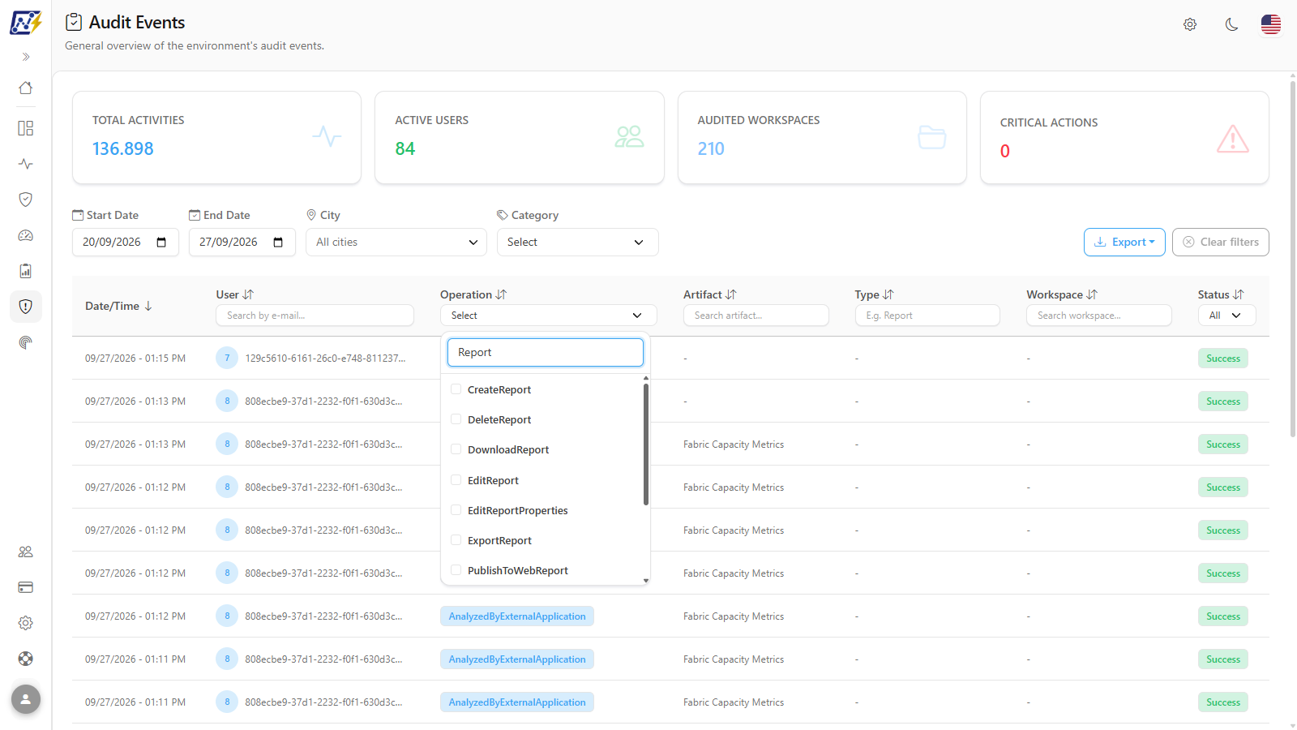Open the Total Activities card
Screen dimensions: 1297x730
[216, 138]
